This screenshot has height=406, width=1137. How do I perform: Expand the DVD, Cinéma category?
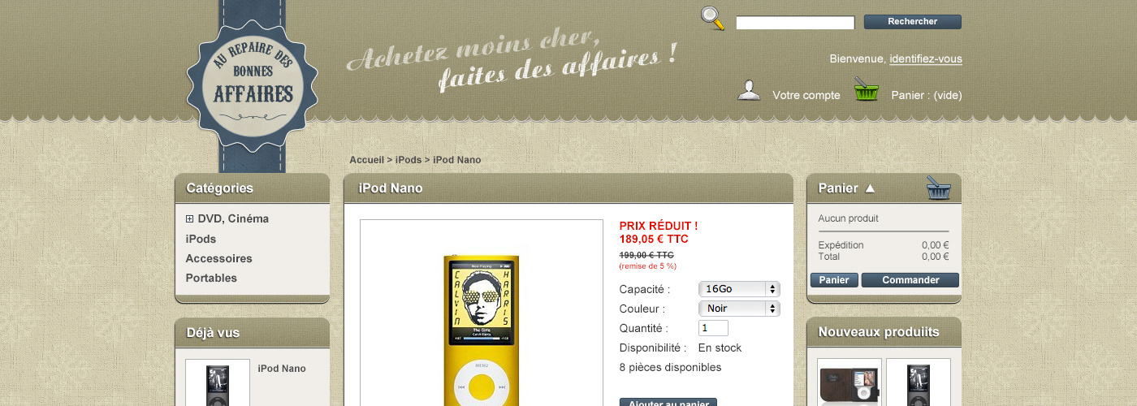(189, 218)
